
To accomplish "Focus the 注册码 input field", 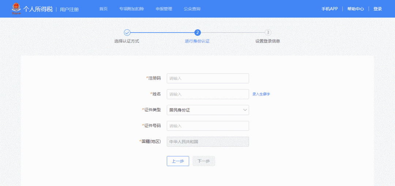I will click(x=208, y=78).
